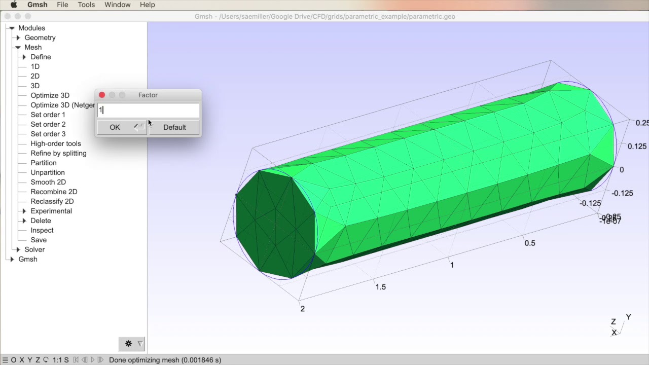Open the mesh Inspect tool

(x=42, y=230)
